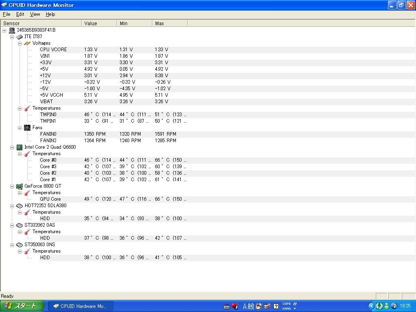The width and height of the screenshot is (416, 312).
Task: Collapse the Fans group
Action: (x=19, y=128)
